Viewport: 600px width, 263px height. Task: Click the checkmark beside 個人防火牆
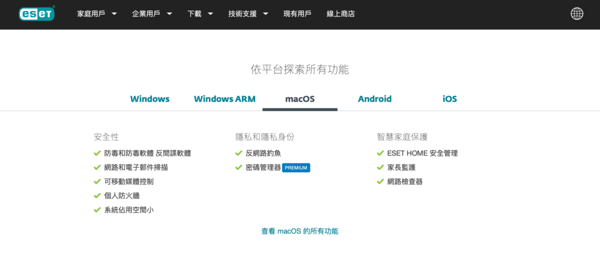(x=97, y=196)
